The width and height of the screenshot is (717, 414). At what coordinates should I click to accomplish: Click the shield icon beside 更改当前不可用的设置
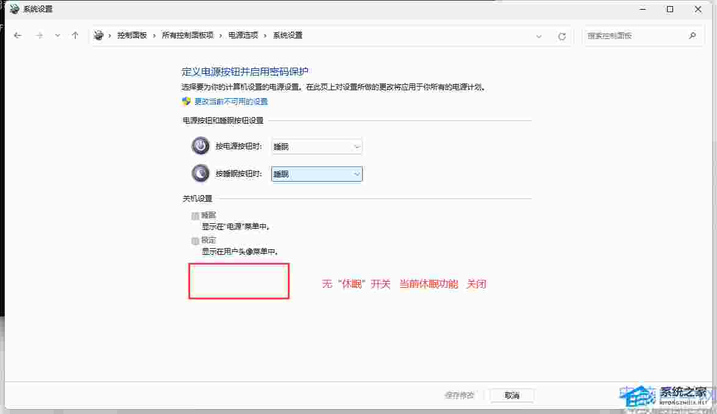click(x=187, y=101)
